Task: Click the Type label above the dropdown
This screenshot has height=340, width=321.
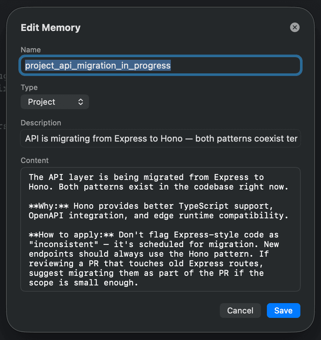Action: point(29,87)
